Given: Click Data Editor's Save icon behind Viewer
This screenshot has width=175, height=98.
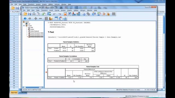Looking at the screenshot, I should click(x=17, y=8).
